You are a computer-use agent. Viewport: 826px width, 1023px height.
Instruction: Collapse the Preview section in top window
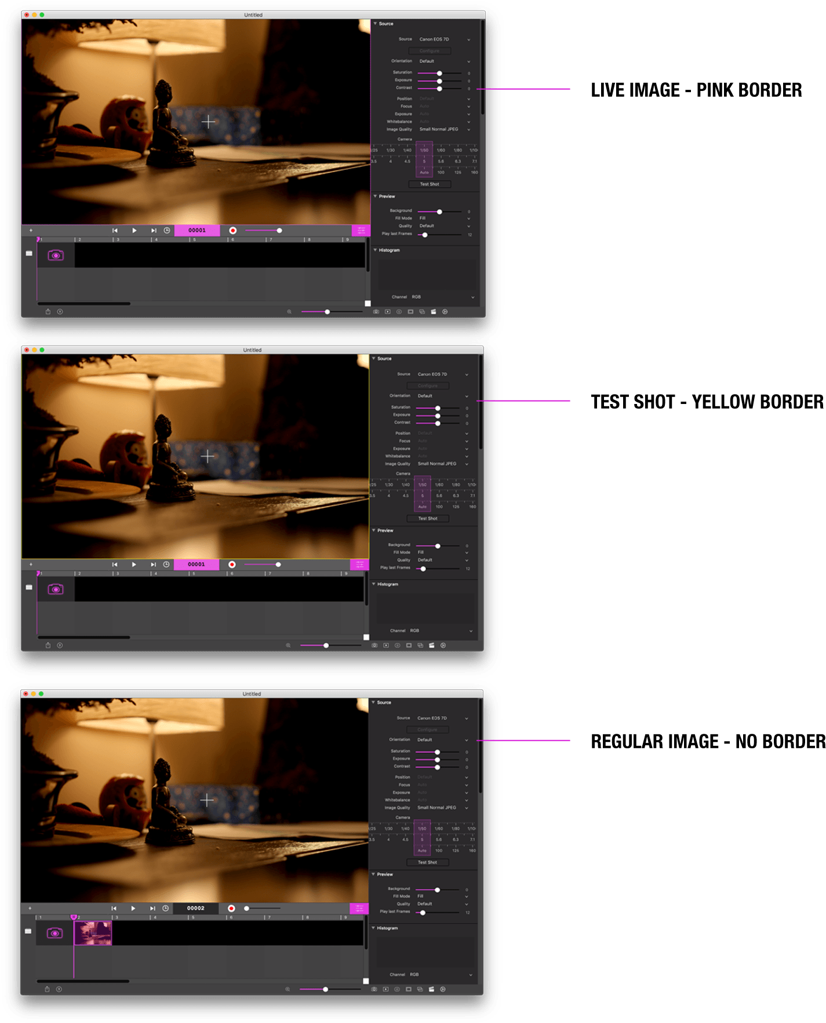coord(375,196)
